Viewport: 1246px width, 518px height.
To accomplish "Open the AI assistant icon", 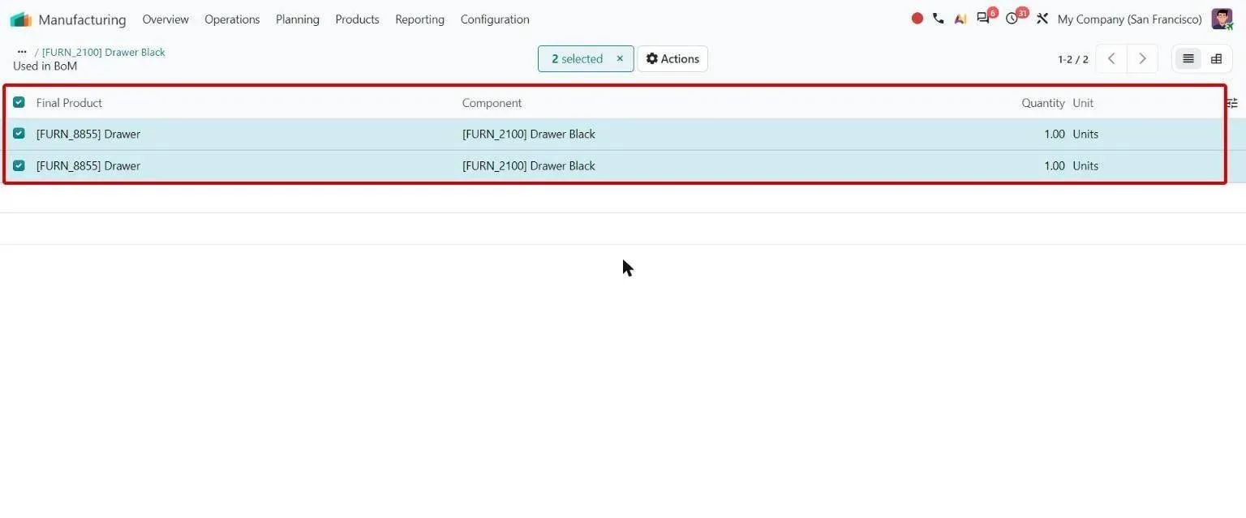I will click(x=960, y=19).
